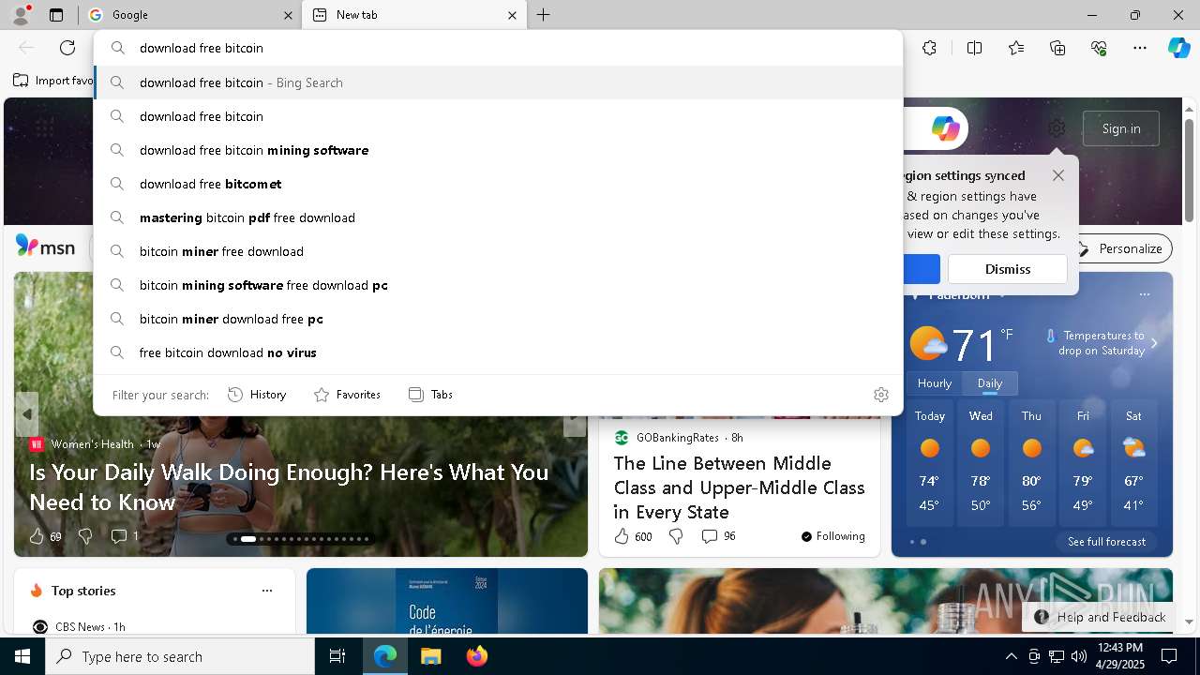The height and width of the screenshot is (675, 1200).
Task: Open new tab page settings gear
Action: coord(1057,128)
